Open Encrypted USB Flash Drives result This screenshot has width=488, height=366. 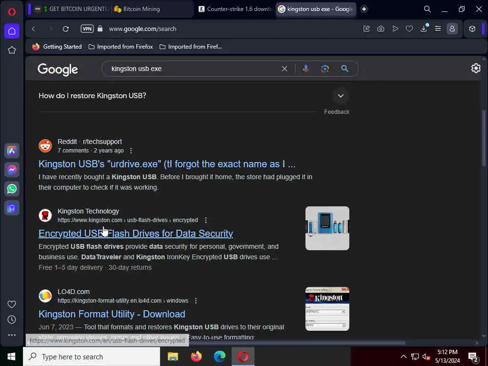pyautogui.click(x=136, y=234)
